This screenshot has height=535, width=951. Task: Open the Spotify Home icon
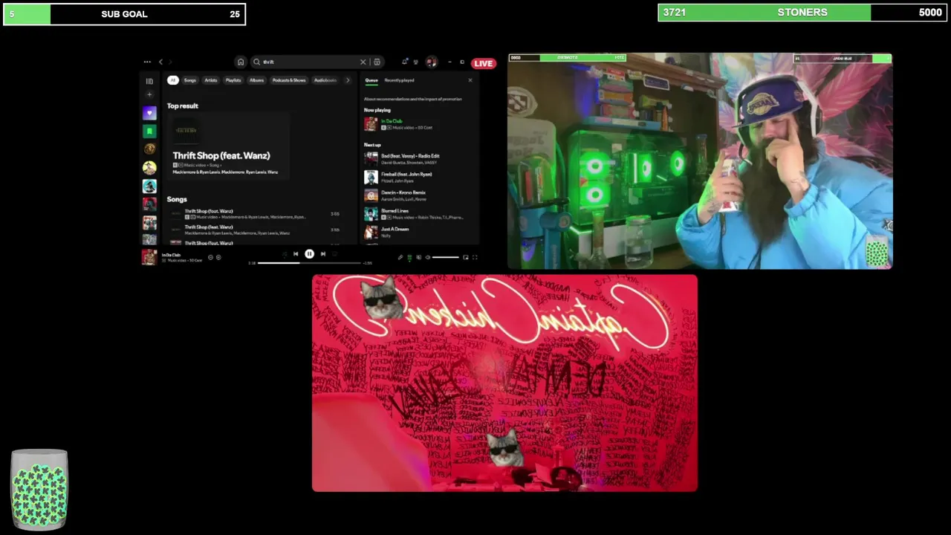coord(241,62)
